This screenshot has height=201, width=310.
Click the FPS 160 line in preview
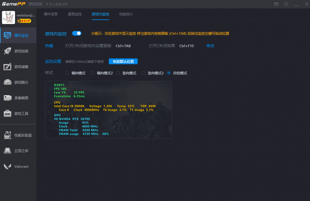click(x=60, y=89)
